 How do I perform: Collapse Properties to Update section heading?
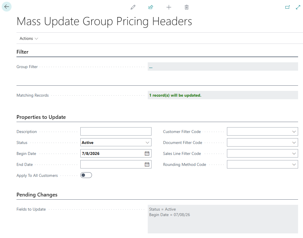point(41,117)
